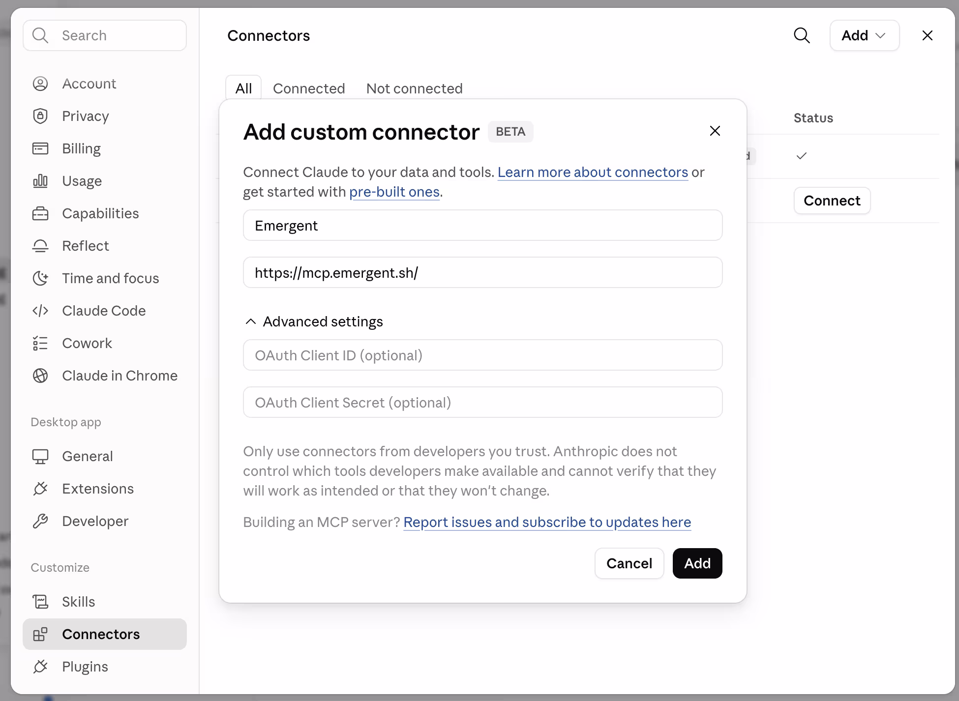
Task: Select Capabilities in the sidebar
Action: pos(105,213)
